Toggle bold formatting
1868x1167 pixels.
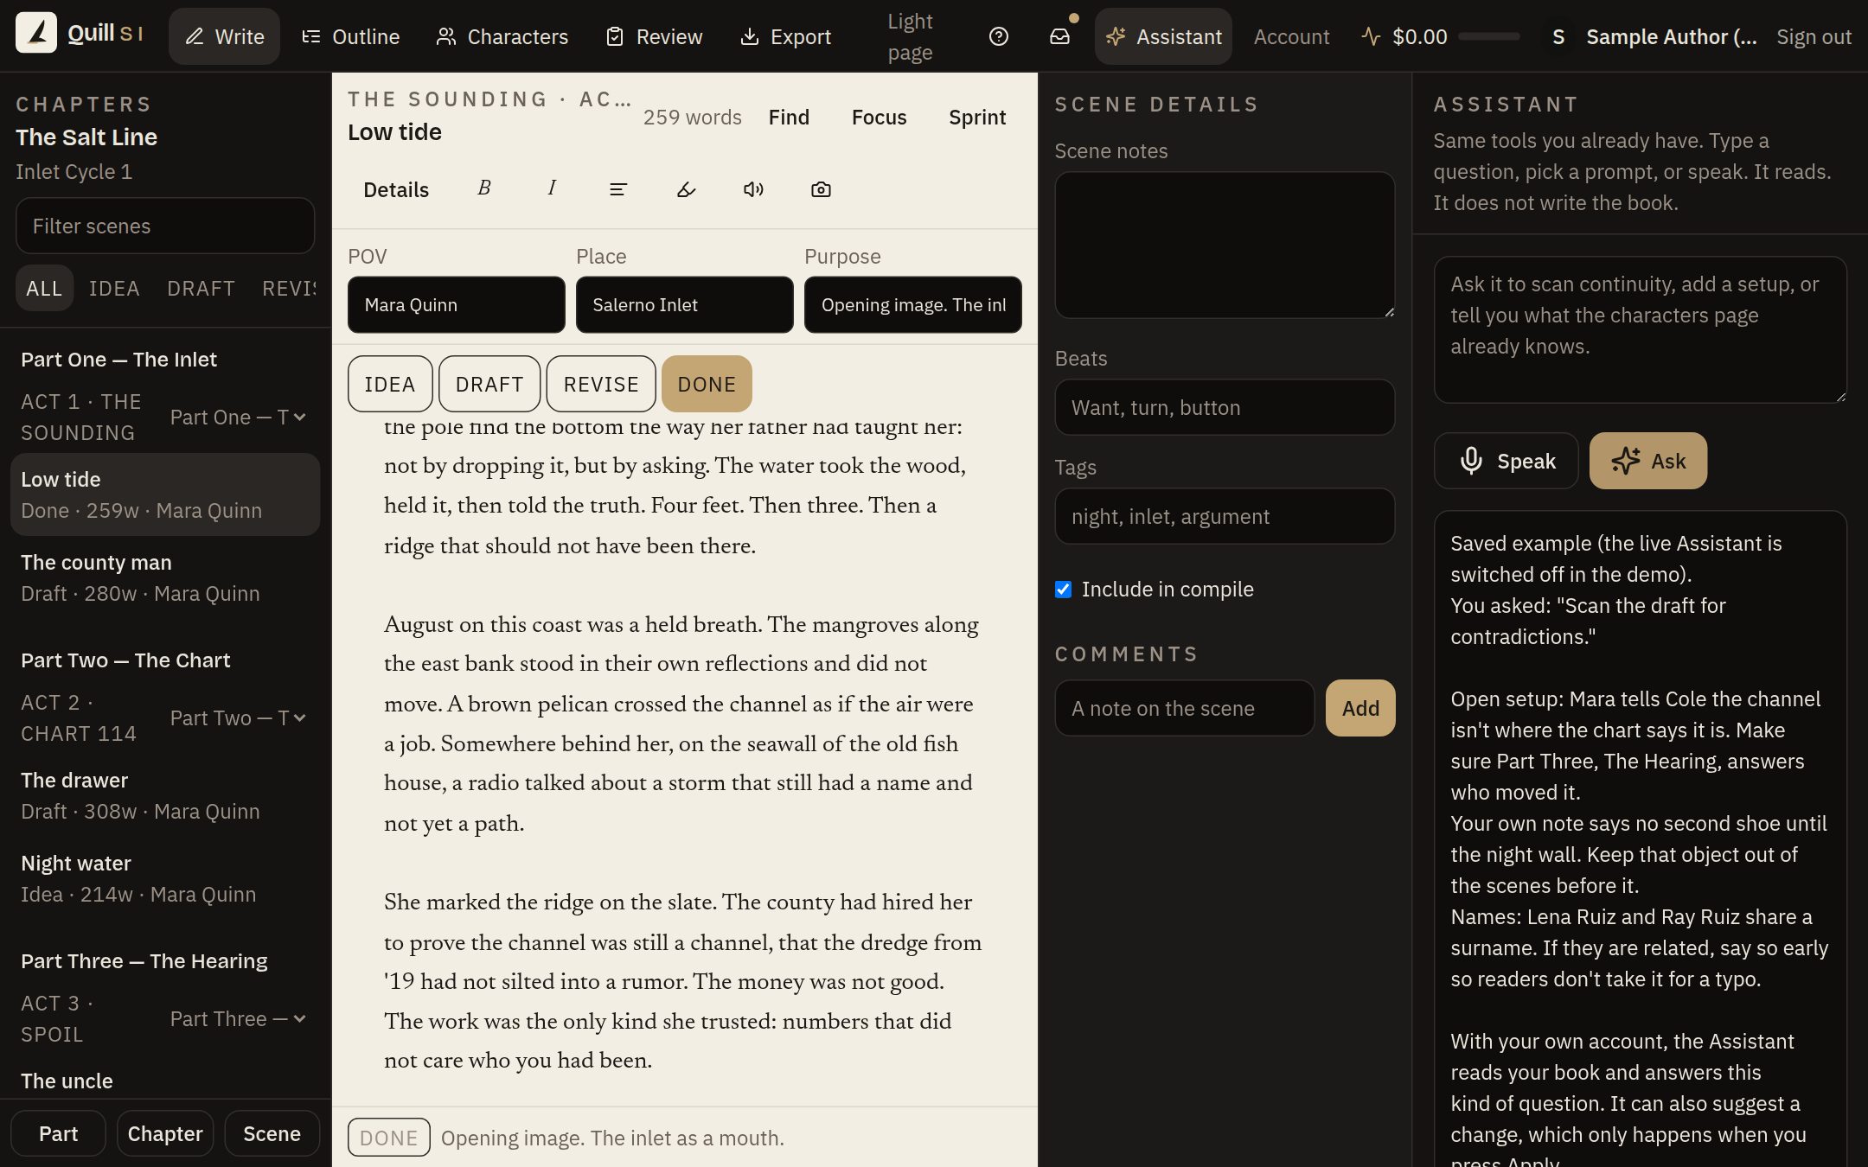point(484,188)
